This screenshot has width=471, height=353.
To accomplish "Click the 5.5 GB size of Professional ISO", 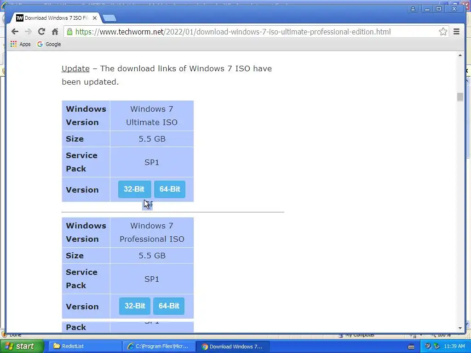I will point(152,256).
